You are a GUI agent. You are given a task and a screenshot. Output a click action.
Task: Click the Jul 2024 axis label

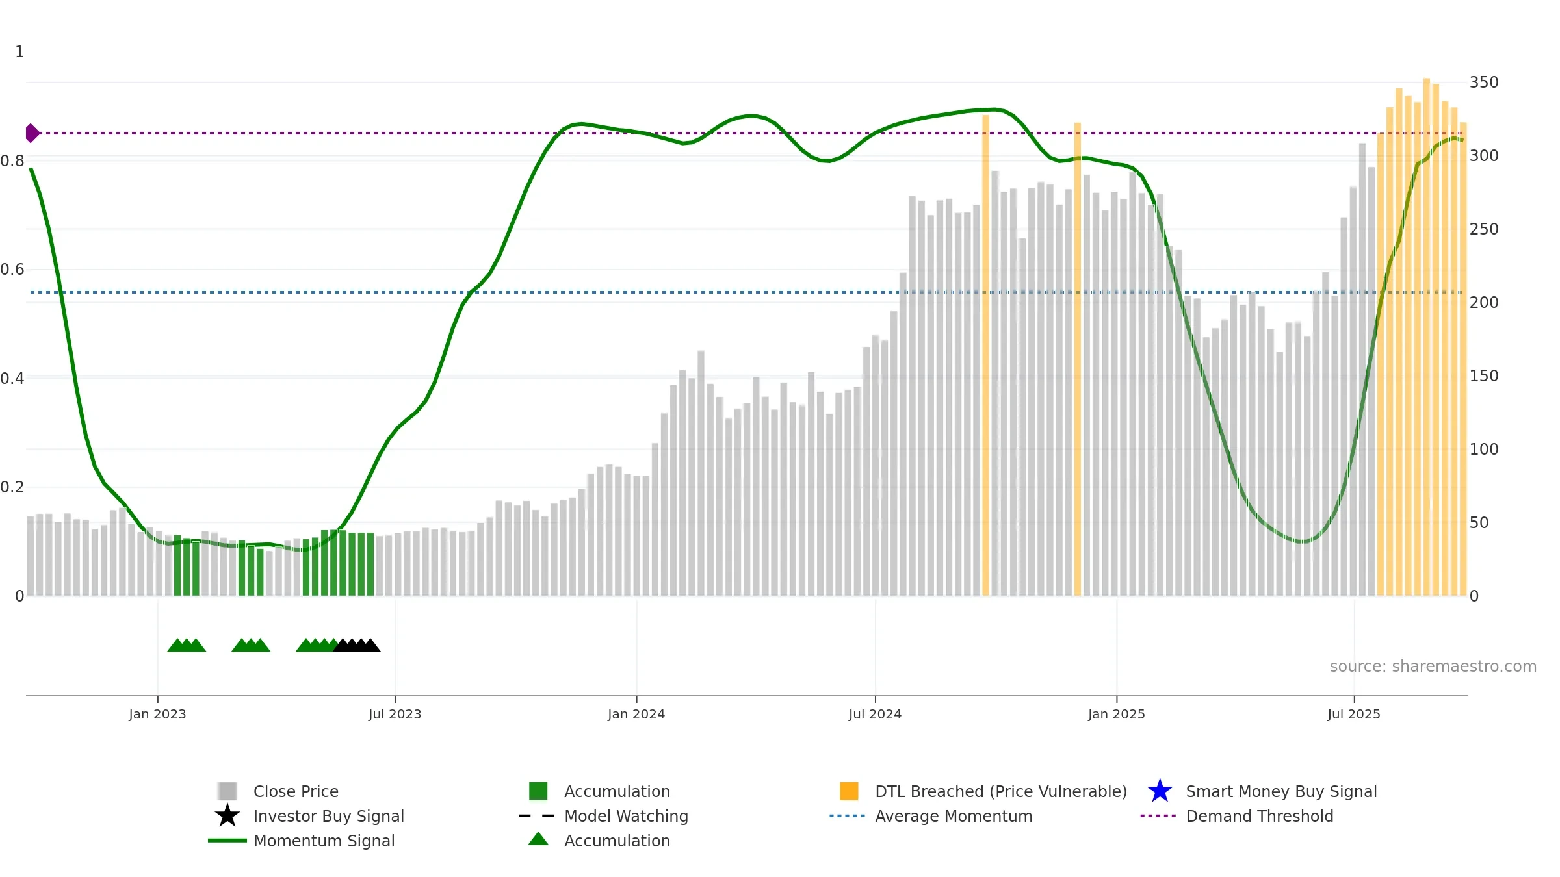pyautogui.click(x=875, y=714)
